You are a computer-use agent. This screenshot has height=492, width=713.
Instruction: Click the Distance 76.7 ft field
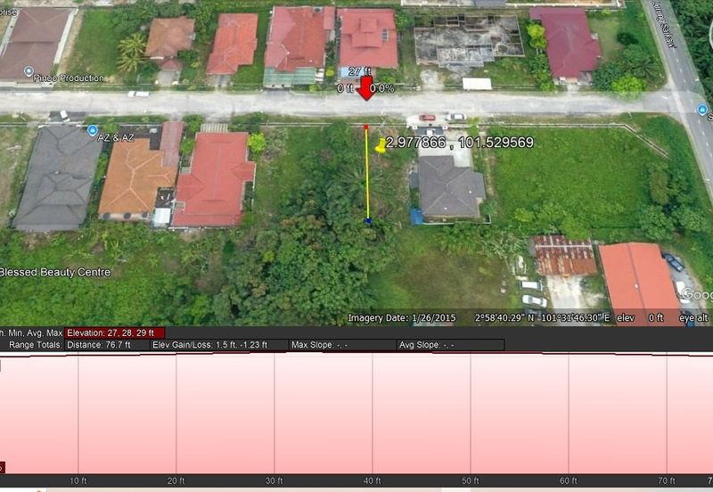click(x=98, y=344)
